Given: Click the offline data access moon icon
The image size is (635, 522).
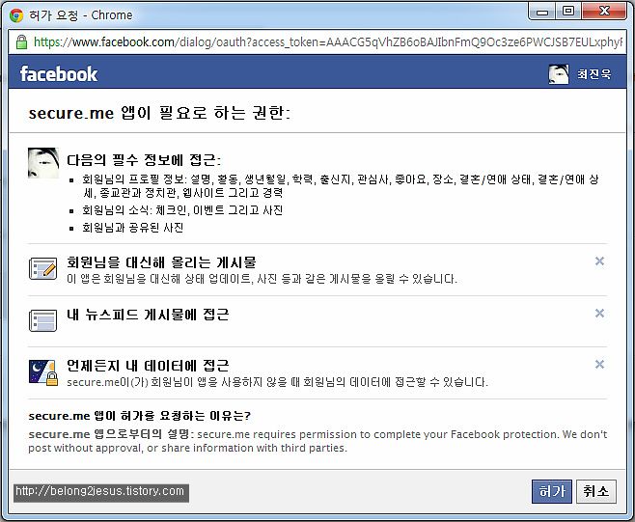Looking at the screenshot, I should click(x=42, y=372).
